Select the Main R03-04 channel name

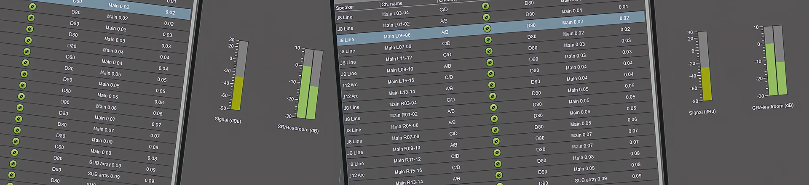pyautogui.click(x=402, y=103)
